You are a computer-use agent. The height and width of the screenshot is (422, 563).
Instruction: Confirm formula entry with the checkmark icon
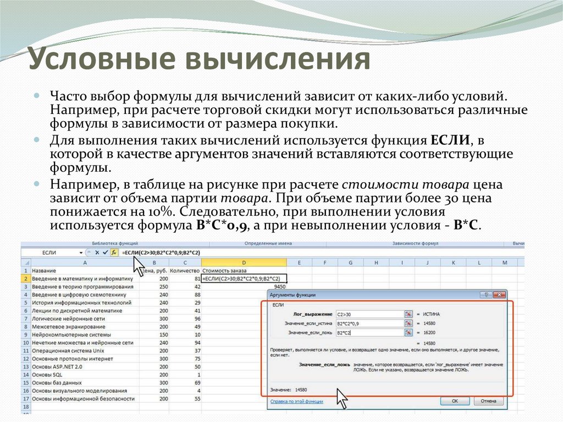click(x=105, y=253)
